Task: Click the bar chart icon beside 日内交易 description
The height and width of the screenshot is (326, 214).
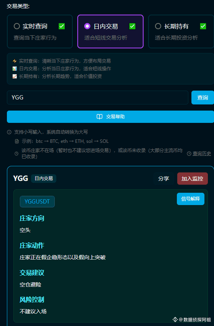Action: tap(15, 69)
